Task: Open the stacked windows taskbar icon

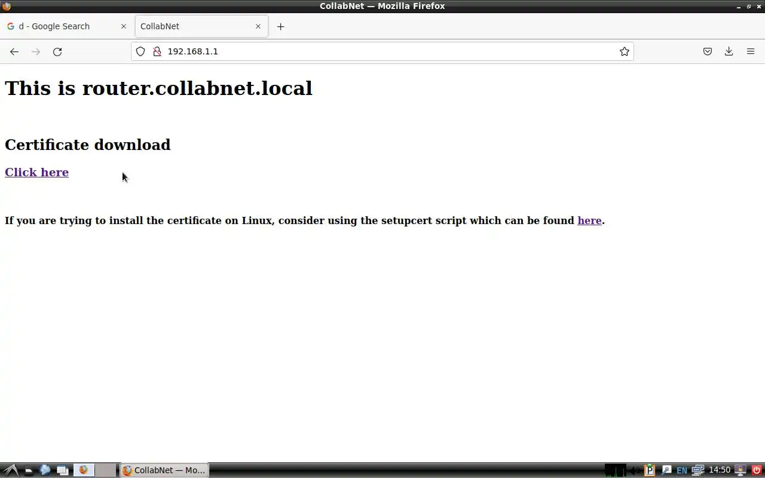Action: (62, 470)
